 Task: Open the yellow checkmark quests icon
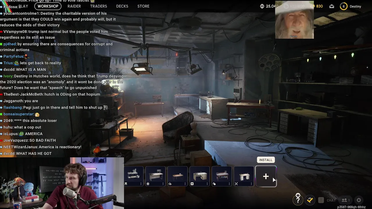click(310, 200)
